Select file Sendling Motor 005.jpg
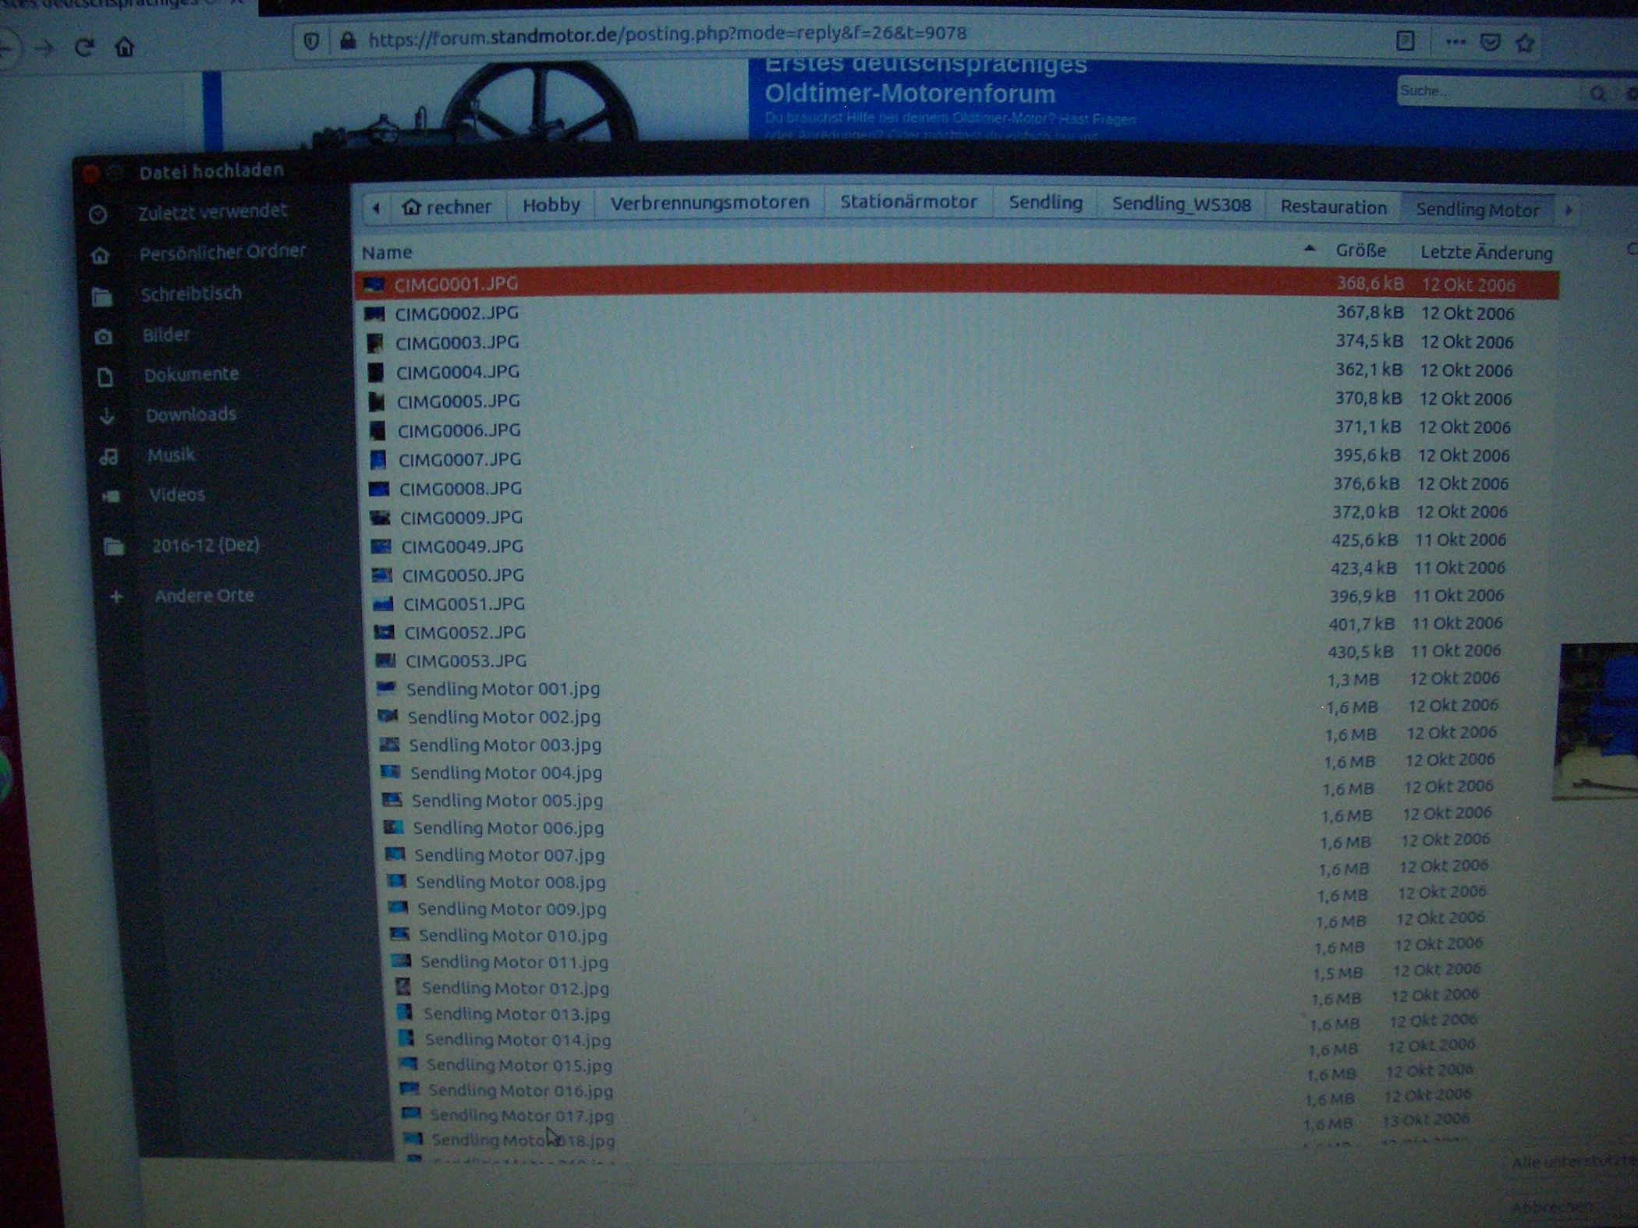The width and height of the screenshot is (1638, 1228). tap(507, 801)
